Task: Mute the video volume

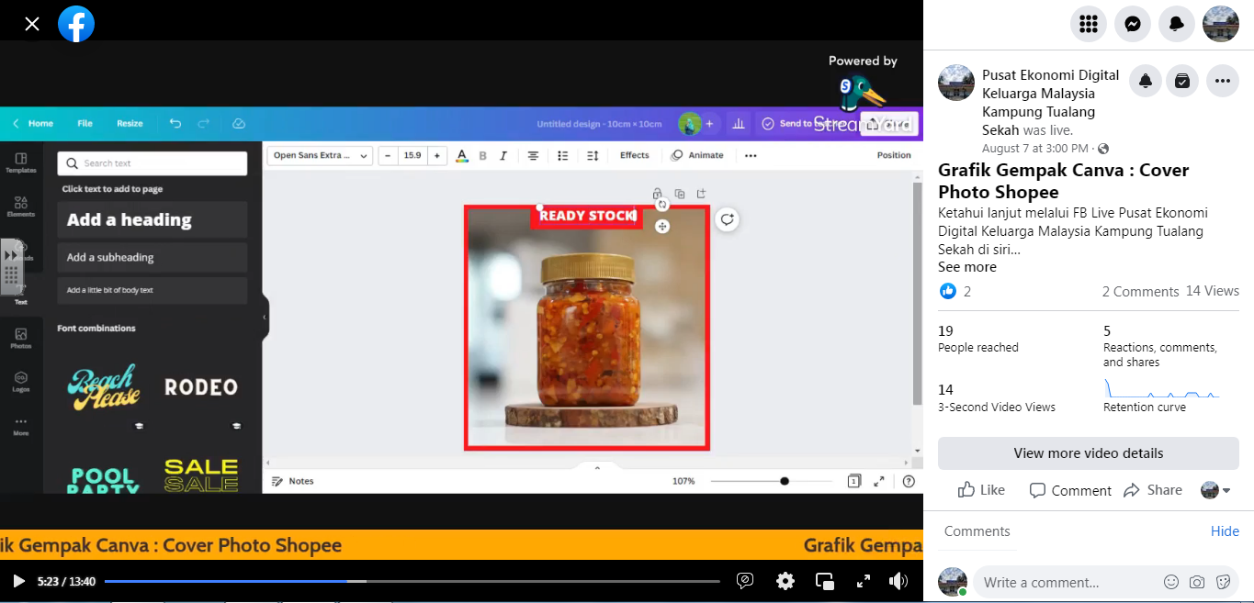Action: (898, 581)
